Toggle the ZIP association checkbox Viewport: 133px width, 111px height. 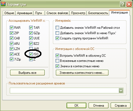pos(11,33)
